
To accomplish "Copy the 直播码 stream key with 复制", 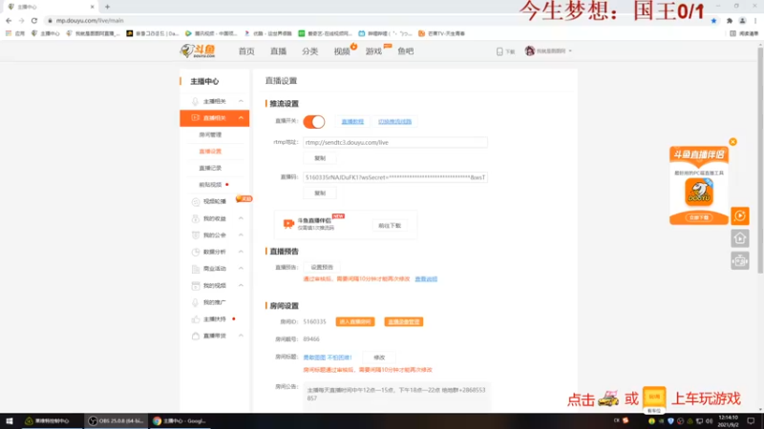I will coord(320,194).
